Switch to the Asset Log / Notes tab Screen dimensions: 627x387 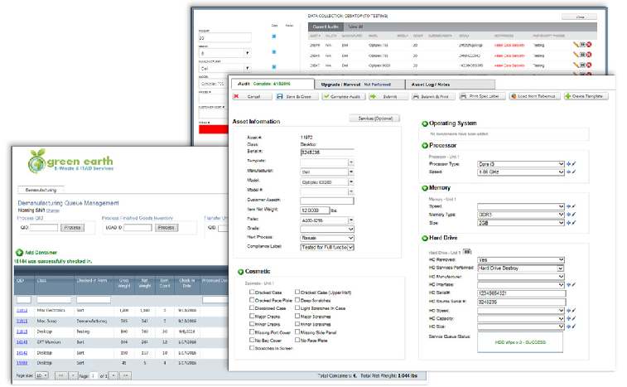pos(451,85)
